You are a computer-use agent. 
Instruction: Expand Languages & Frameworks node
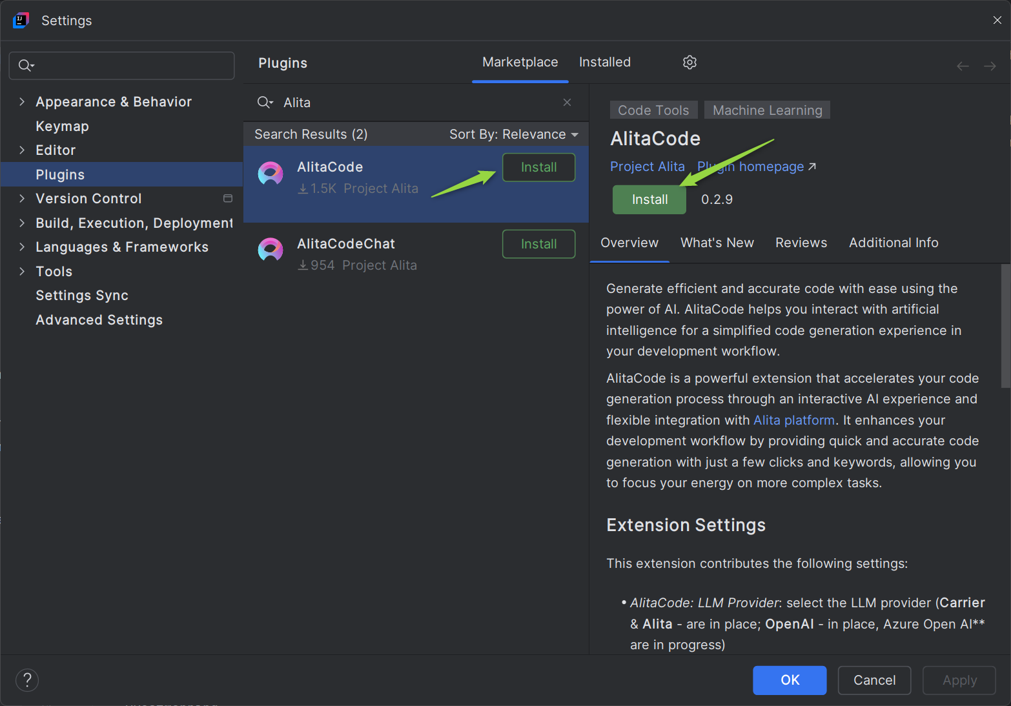coord(22,247)
